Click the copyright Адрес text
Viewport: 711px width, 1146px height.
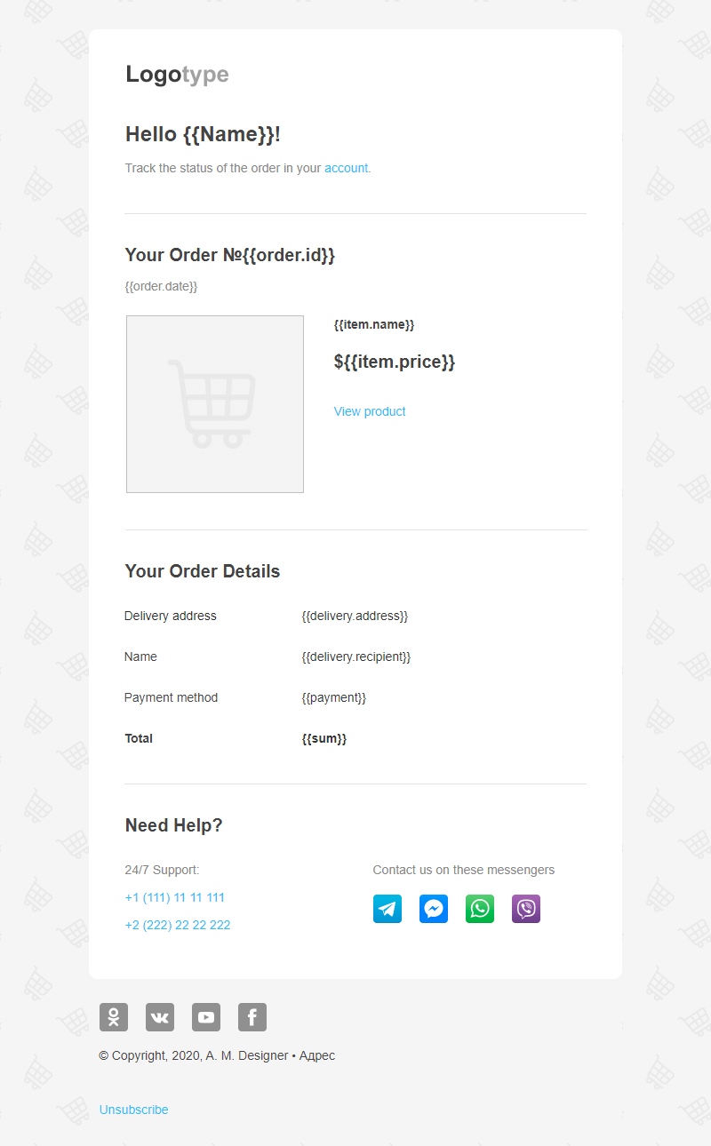[x=317, y=1055]
